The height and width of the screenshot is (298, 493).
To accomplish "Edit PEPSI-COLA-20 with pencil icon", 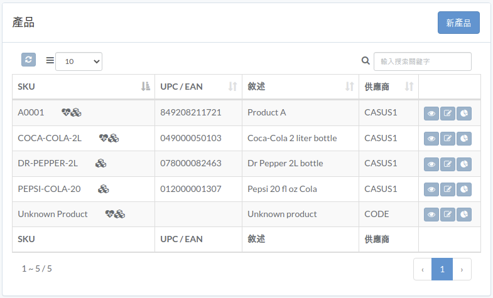I will 448,189.
